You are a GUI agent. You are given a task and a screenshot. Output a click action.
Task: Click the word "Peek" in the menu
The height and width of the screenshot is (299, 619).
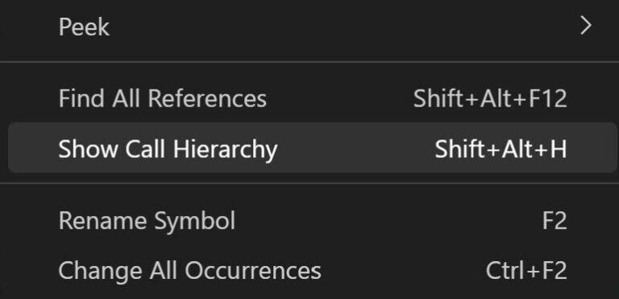[x=84, y=27]
